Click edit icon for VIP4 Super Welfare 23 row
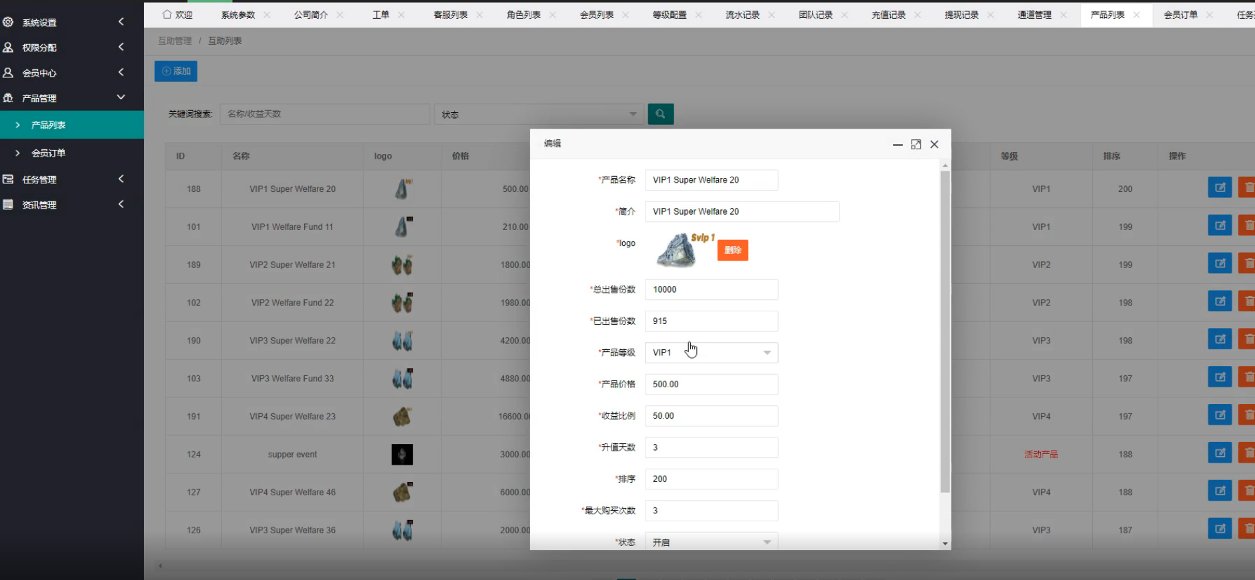 (x=1219, y=415)
